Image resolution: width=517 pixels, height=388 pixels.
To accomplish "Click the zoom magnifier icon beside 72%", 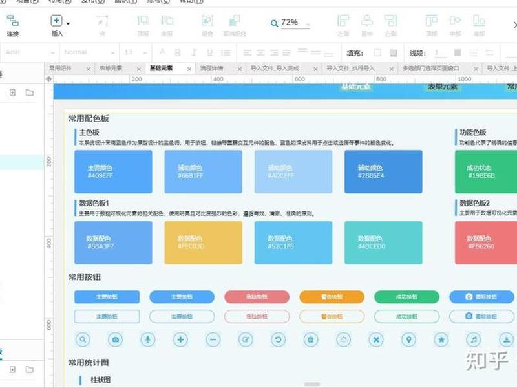I will [x=274, y=23].
